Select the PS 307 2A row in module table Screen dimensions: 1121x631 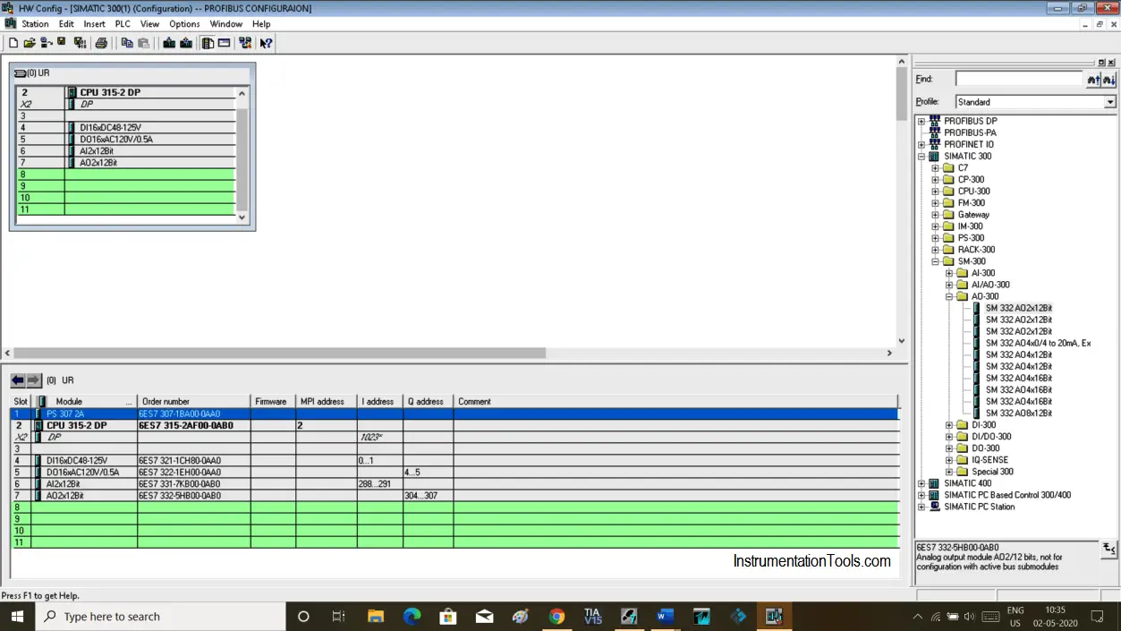point(454,414)
